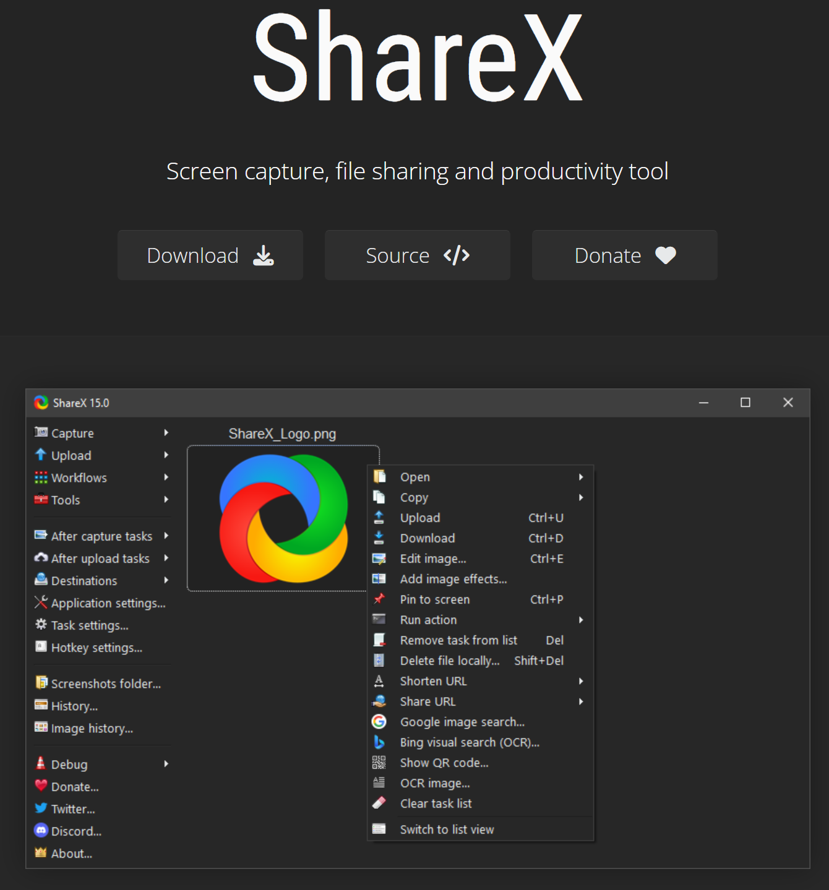Click the After capture tasks icon
This screenshot has width=829, height=890.
[41, 535]
